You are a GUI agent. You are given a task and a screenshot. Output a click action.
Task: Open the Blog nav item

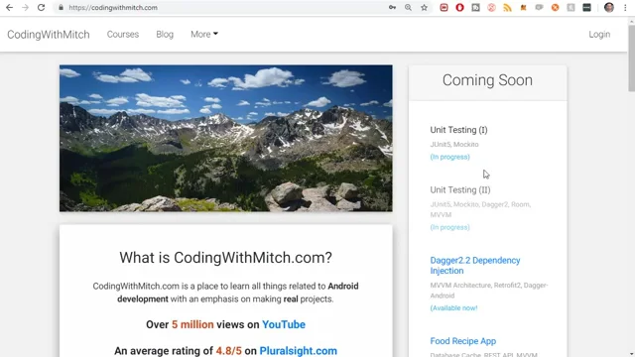(165, 35)
